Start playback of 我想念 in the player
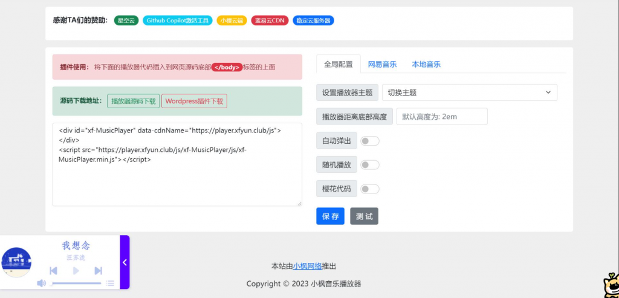619x298 pixels. [76, 271]
